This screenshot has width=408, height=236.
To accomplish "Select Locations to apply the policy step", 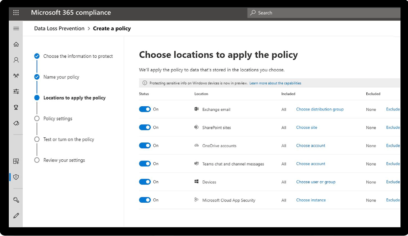I will click(75, 98).
